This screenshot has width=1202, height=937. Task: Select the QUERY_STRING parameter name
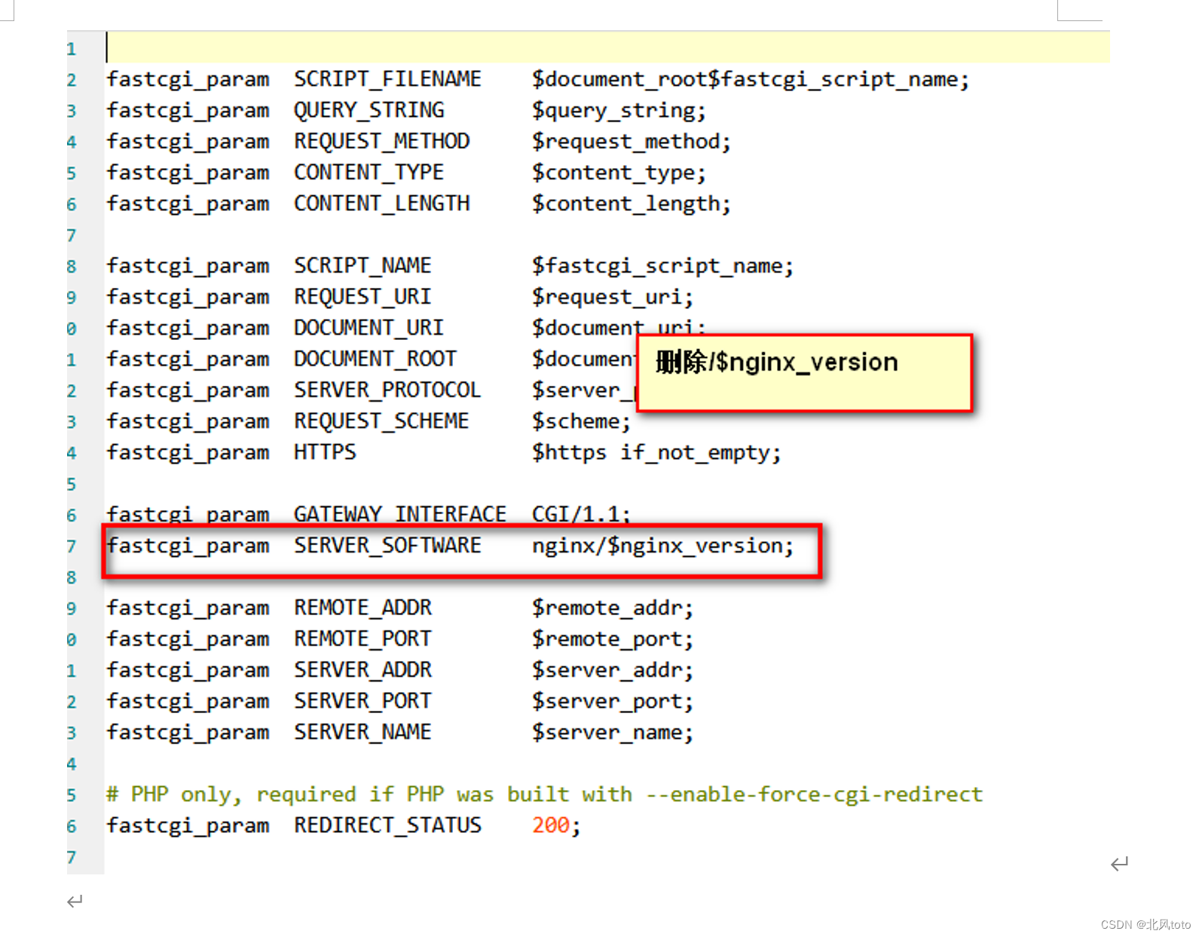369,111
